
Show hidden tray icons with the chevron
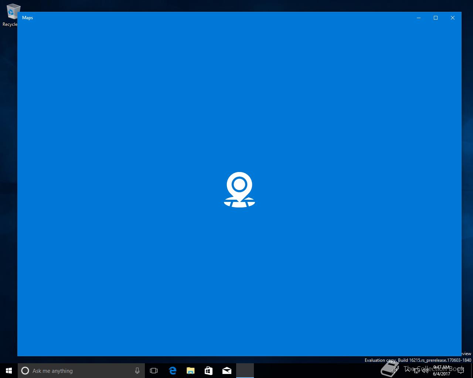tap(408, 370)
